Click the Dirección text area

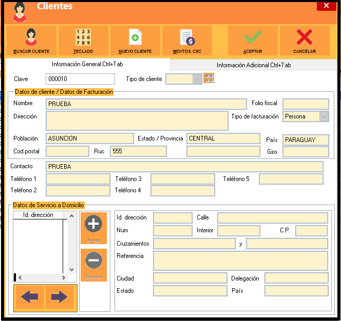pyautogui.click(x=137, y=121)
